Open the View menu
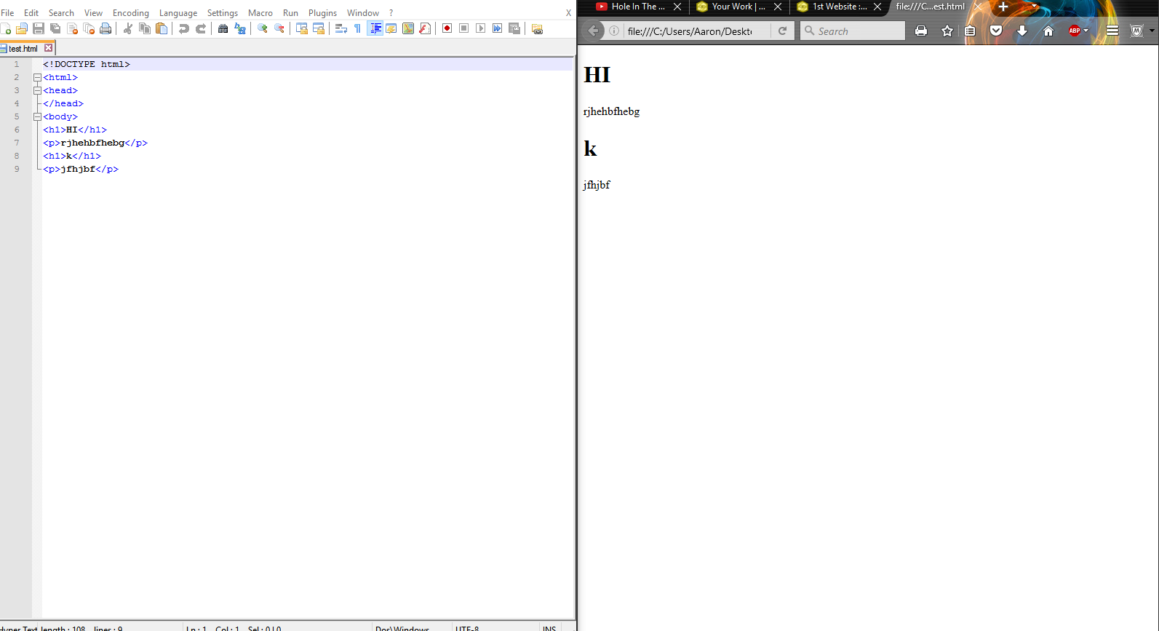 coord(93,12)
